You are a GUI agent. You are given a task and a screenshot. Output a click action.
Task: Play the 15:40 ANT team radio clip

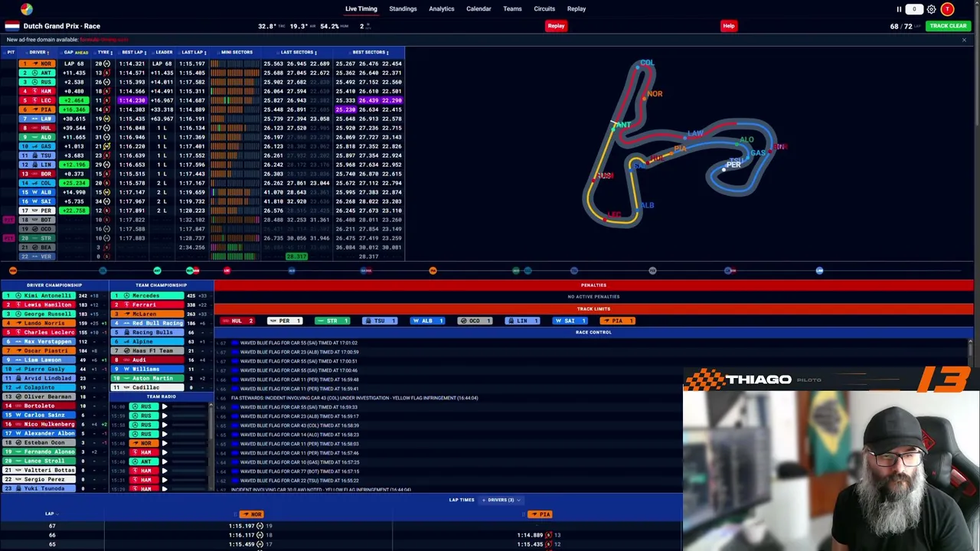[165, 461]
